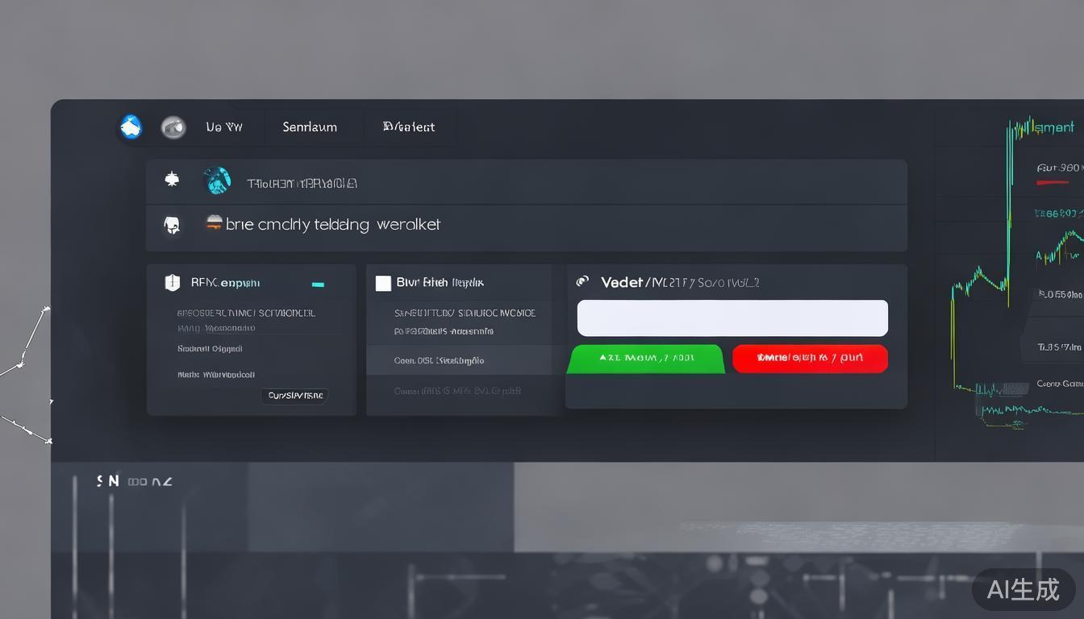This screenshot has height=619, width=1084.
Task: Open the 'Ue YW' tab
Action: pyautogui.click(x=223, y=127)
